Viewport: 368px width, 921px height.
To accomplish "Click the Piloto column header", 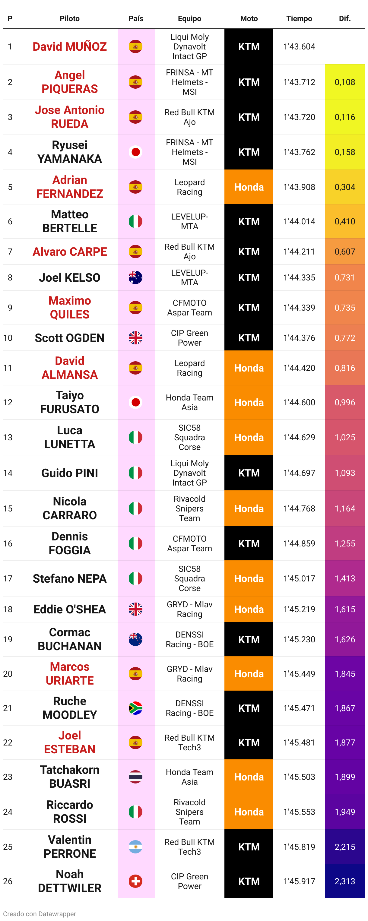I will point(70,19).
